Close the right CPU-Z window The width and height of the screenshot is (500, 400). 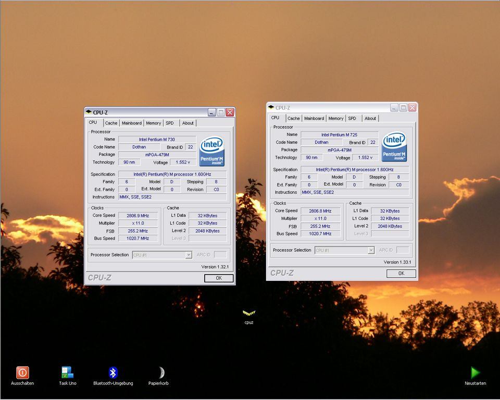tap(413, 107)
